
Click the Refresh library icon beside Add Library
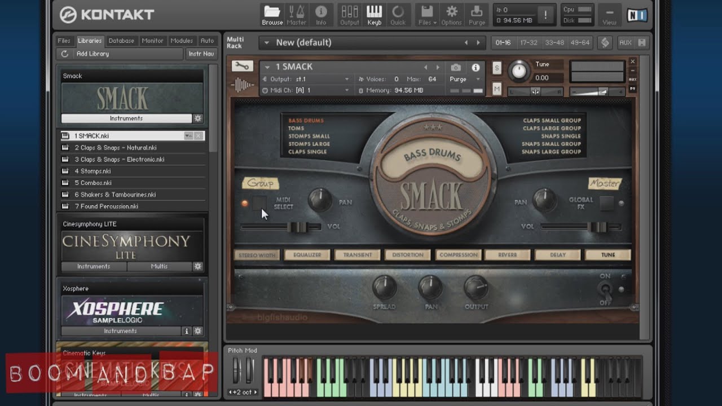[x=65, y=54]
